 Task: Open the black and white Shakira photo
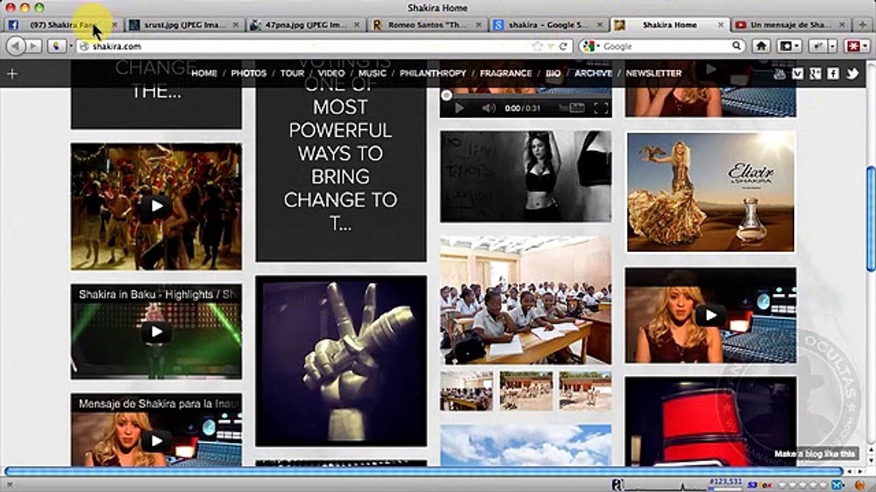point(526,176)
